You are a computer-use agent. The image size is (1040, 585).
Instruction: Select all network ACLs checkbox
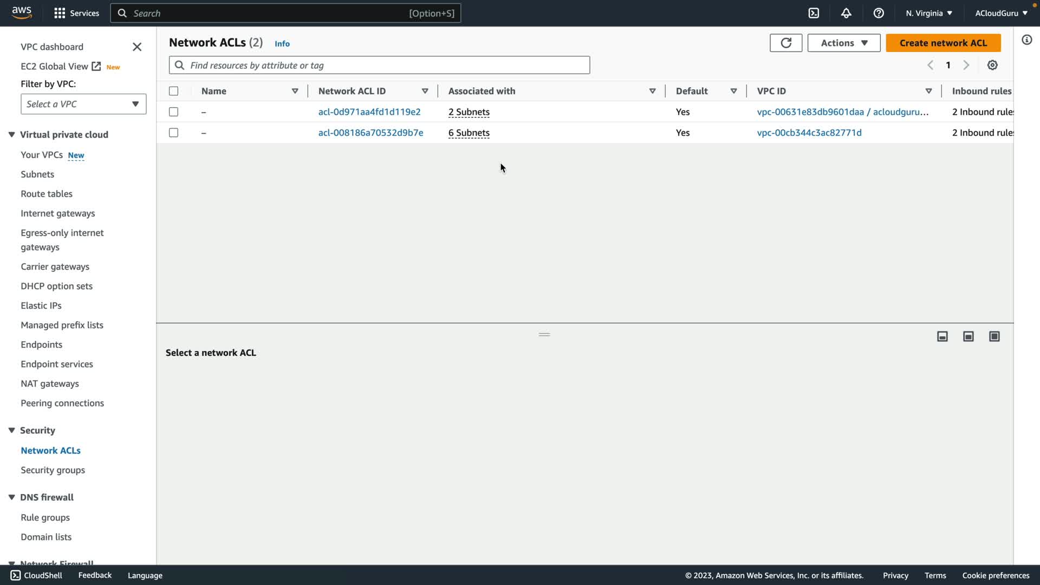pyautogui.click(x=173, y=91)
